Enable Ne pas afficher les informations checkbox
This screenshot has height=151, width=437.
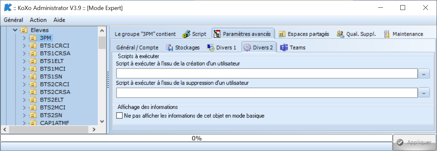119,116
